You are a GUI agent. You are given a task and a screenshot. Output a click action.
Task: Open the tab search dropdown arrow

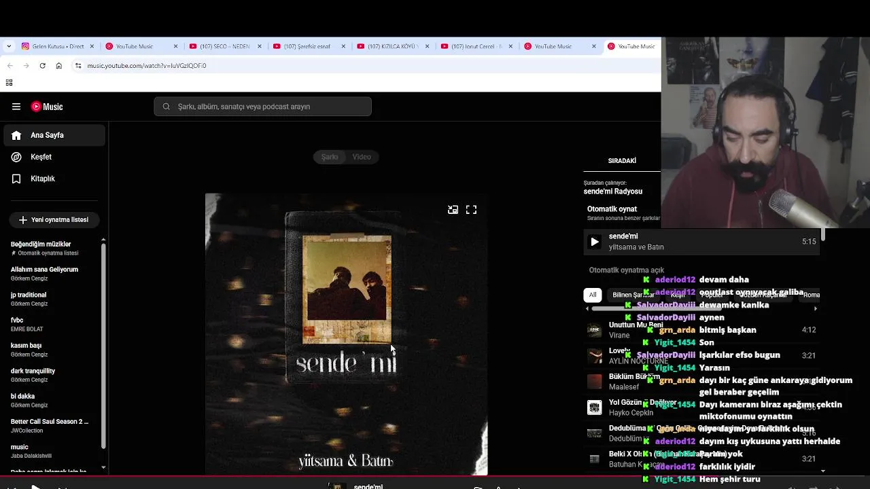click(x=9, y=46)
